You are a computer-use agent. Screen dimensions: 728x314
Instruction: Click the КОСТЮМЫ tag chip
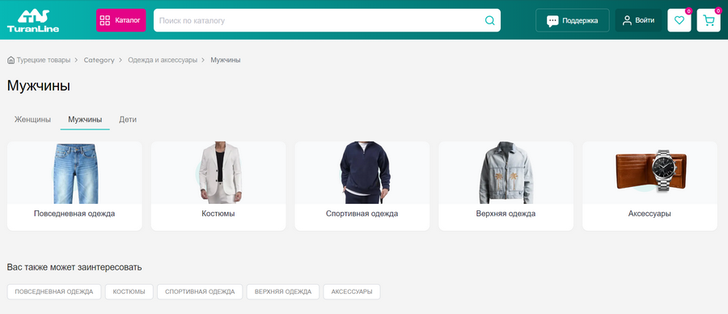coord(129,291)
